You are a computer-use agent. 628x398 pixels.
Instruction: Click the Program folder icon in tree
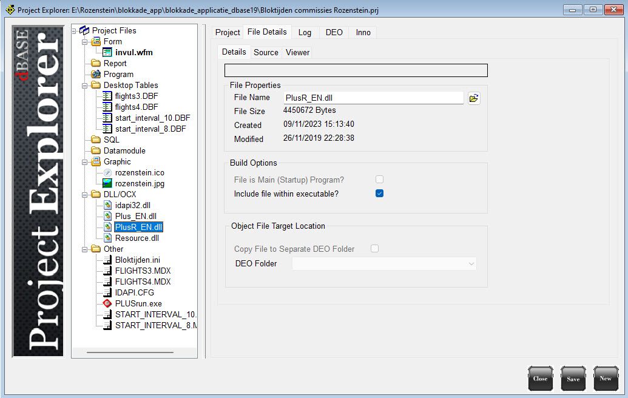[96, 75]
